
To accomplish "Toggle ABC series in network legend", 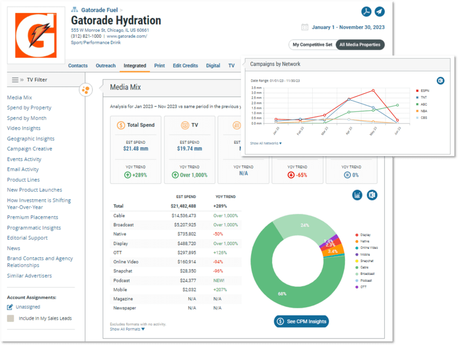I will 421,104.
